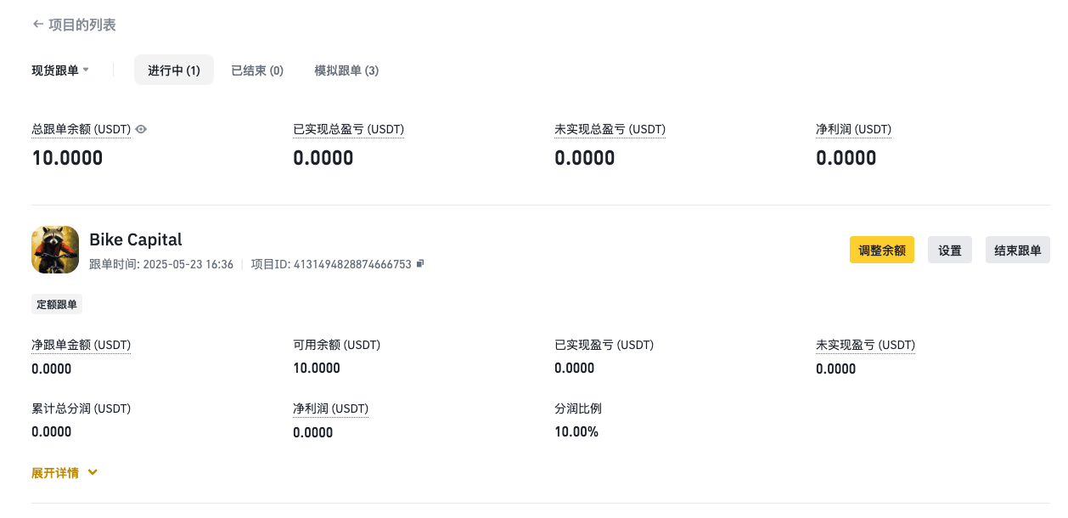This screenshot has width=1068, height=518.
Task: Toggle balance visibility eye icon
Action: (x=142, y=129)
